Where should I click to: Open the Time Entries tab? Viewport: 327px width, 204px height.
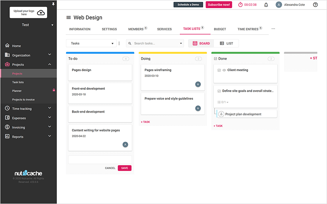pyautogui.click(x=250, y=29)
